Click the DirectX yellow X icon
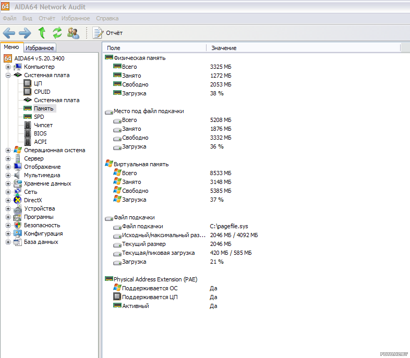Viewport: 410px width, 358px height. [18, 200]
